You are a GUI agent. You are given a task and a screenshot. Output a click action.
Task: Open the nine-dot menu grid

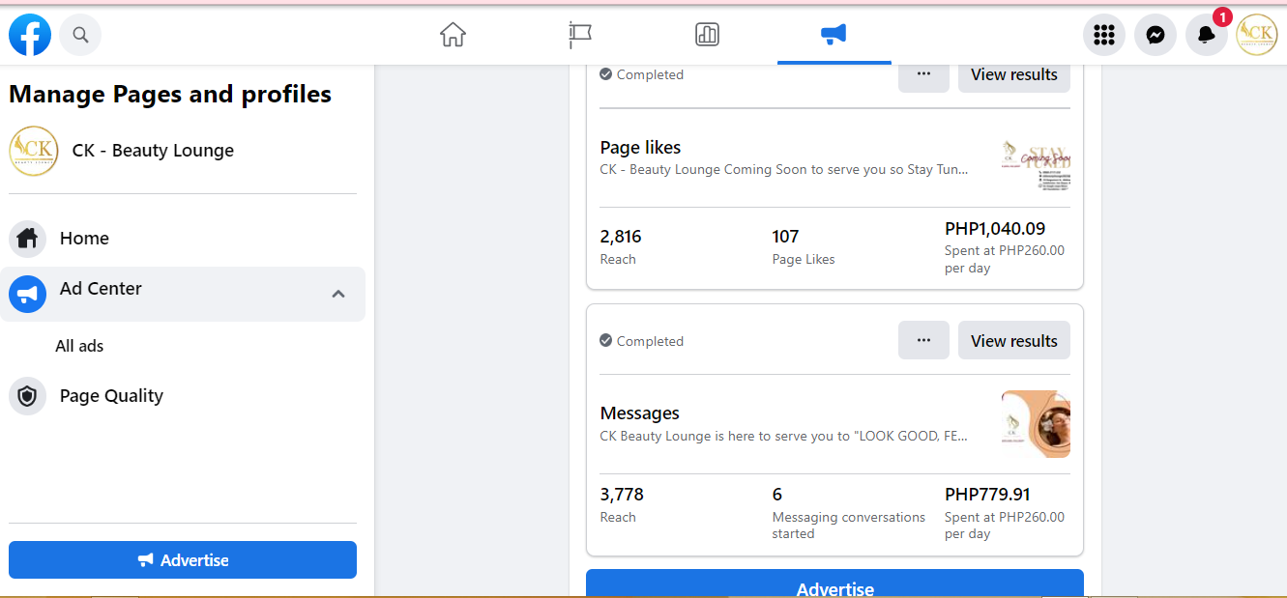[1103, 36]
